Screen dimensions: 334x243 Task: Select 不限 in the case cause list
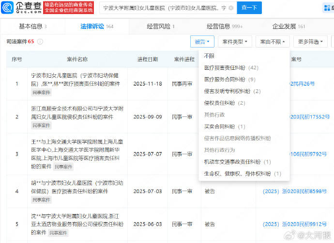tap(209, 56)
